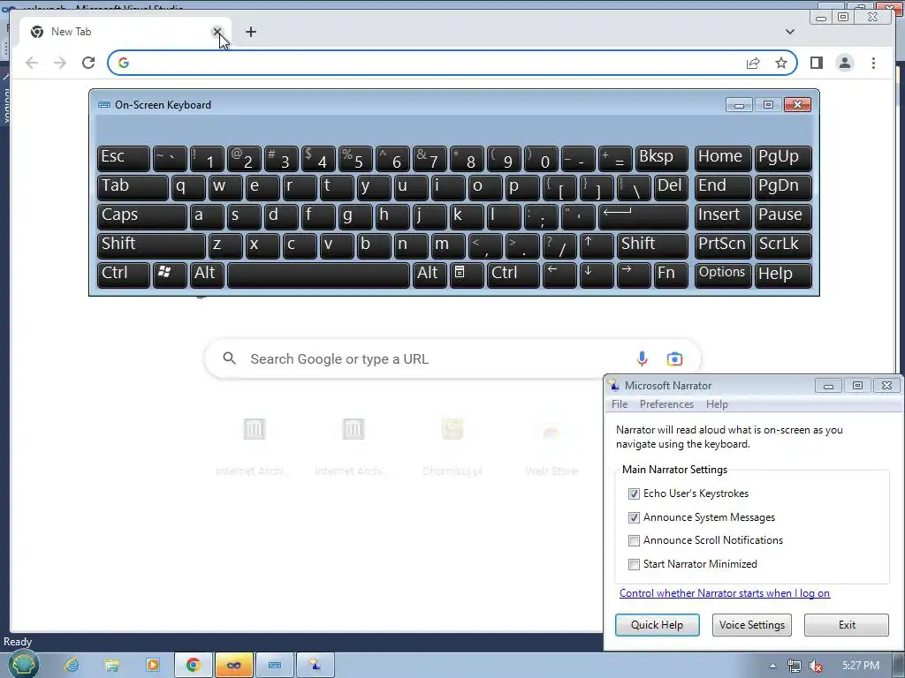This screenshot has height=678, width=905.
Task: Click Narrator Quick Help button
Action: pos(658,625)
